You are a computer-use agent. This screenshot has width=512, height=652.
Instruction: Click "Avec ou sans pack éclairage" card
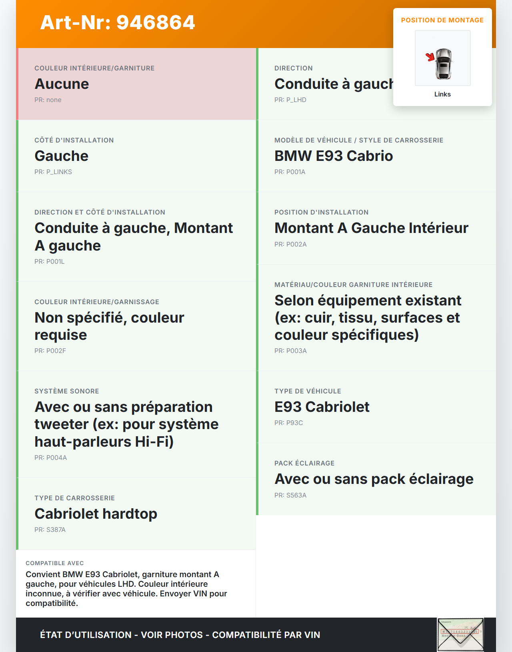tap(376, 479)
